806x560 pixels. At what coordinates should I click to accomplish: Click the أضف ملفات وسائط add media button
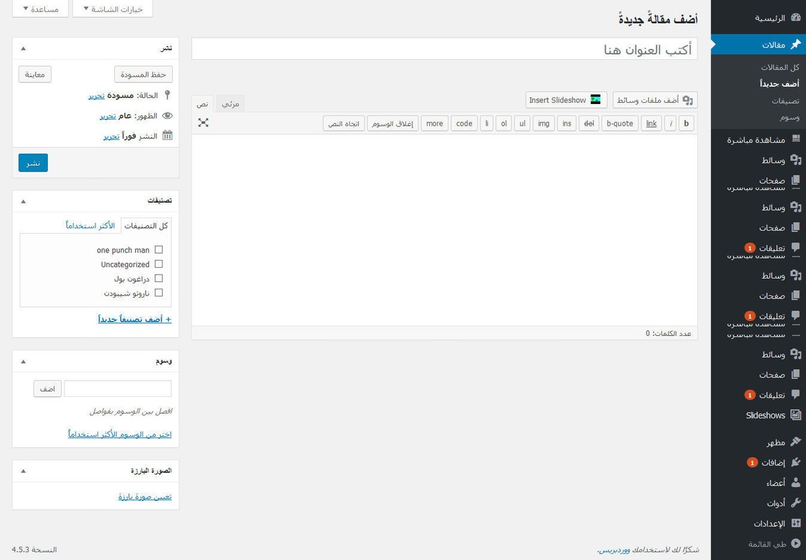[x=656, y=100]
